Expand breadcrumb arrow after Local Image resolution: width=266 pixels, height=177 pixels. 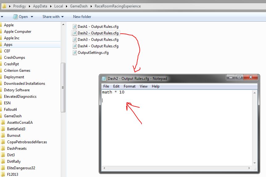pyautogui.click(x=67, y=6)
